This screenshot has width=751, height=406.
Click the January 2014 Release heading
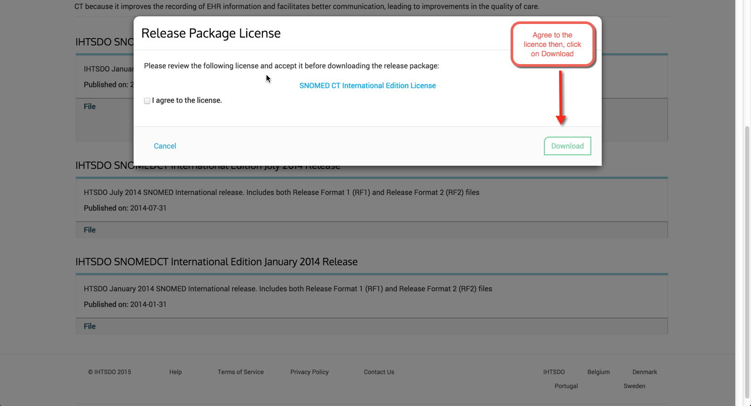point(216,262)
